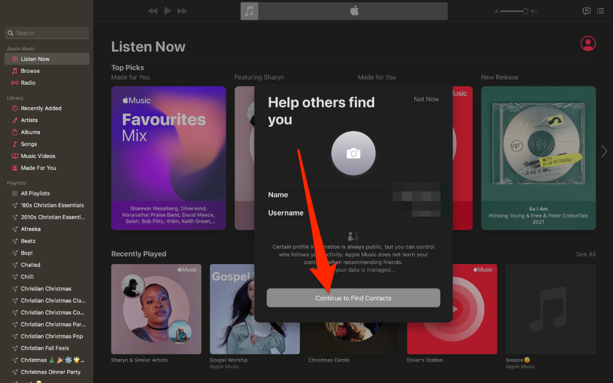Open the Christian Christmas Pop playlist
The width and height of the screenshot is (613, 383).
(47, 336)
